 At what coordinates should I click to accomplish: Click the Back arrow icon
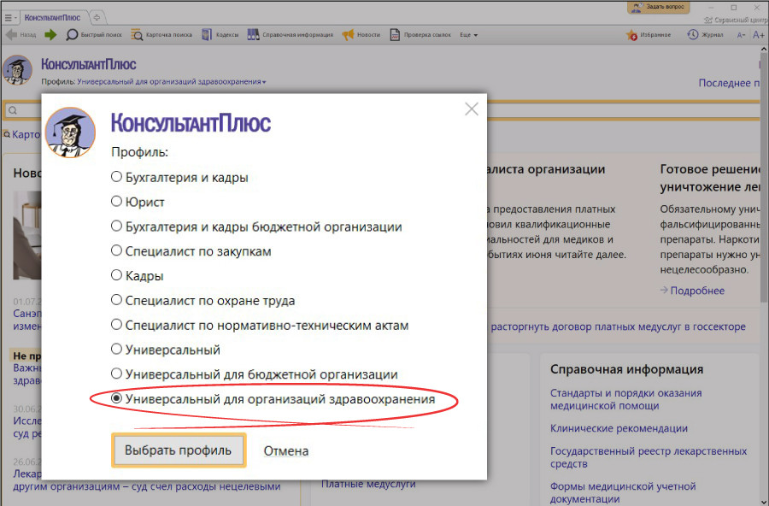(11, 35)
